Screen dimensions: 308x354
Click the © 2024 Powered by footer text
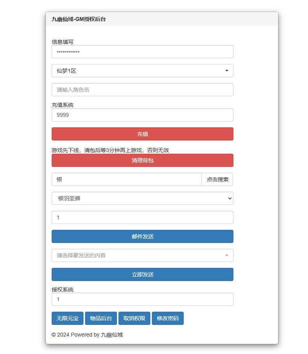click(87, 335)
